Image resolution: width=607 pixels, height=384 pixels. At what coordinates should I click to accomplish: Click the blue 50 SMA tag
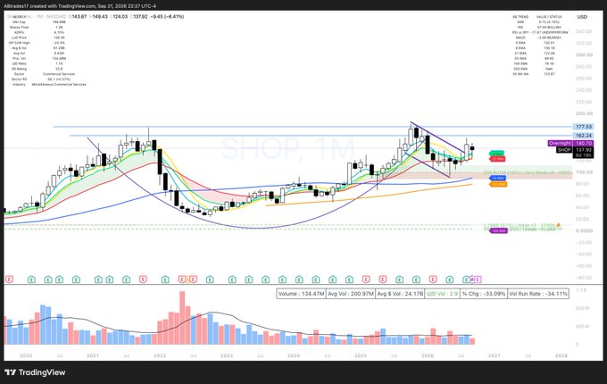pyautogui.click(x=498, y=178)
